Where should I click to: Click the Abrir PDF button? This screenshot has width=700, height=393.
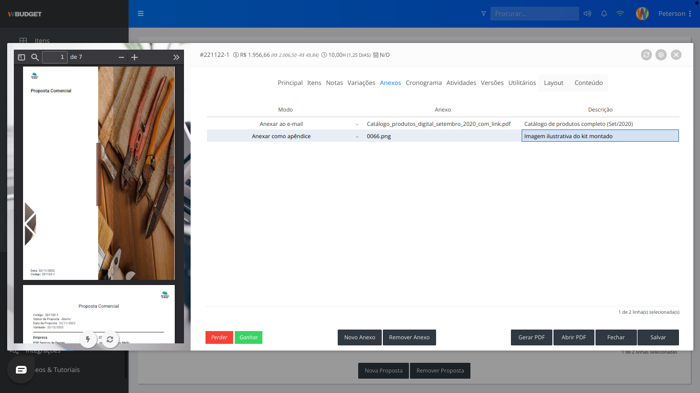pyautogui.click(x=574, y=337)
